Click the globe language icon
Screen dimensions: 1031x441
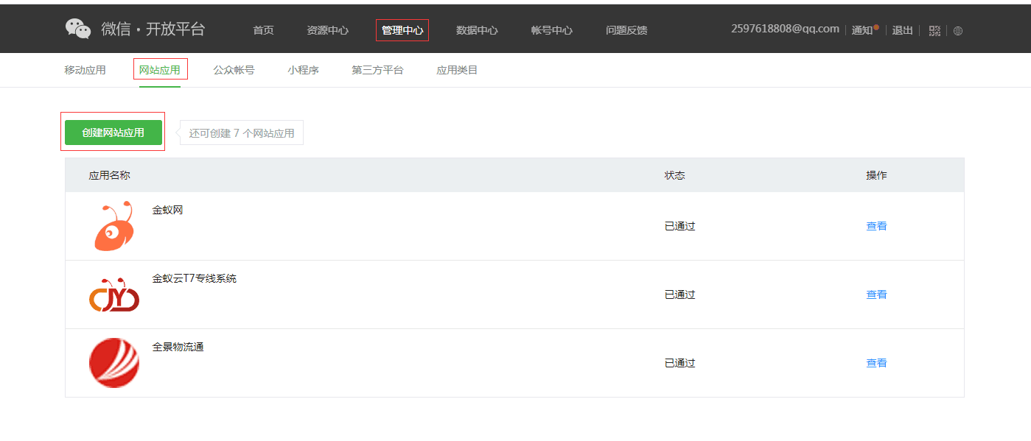[x=958, y=31]
